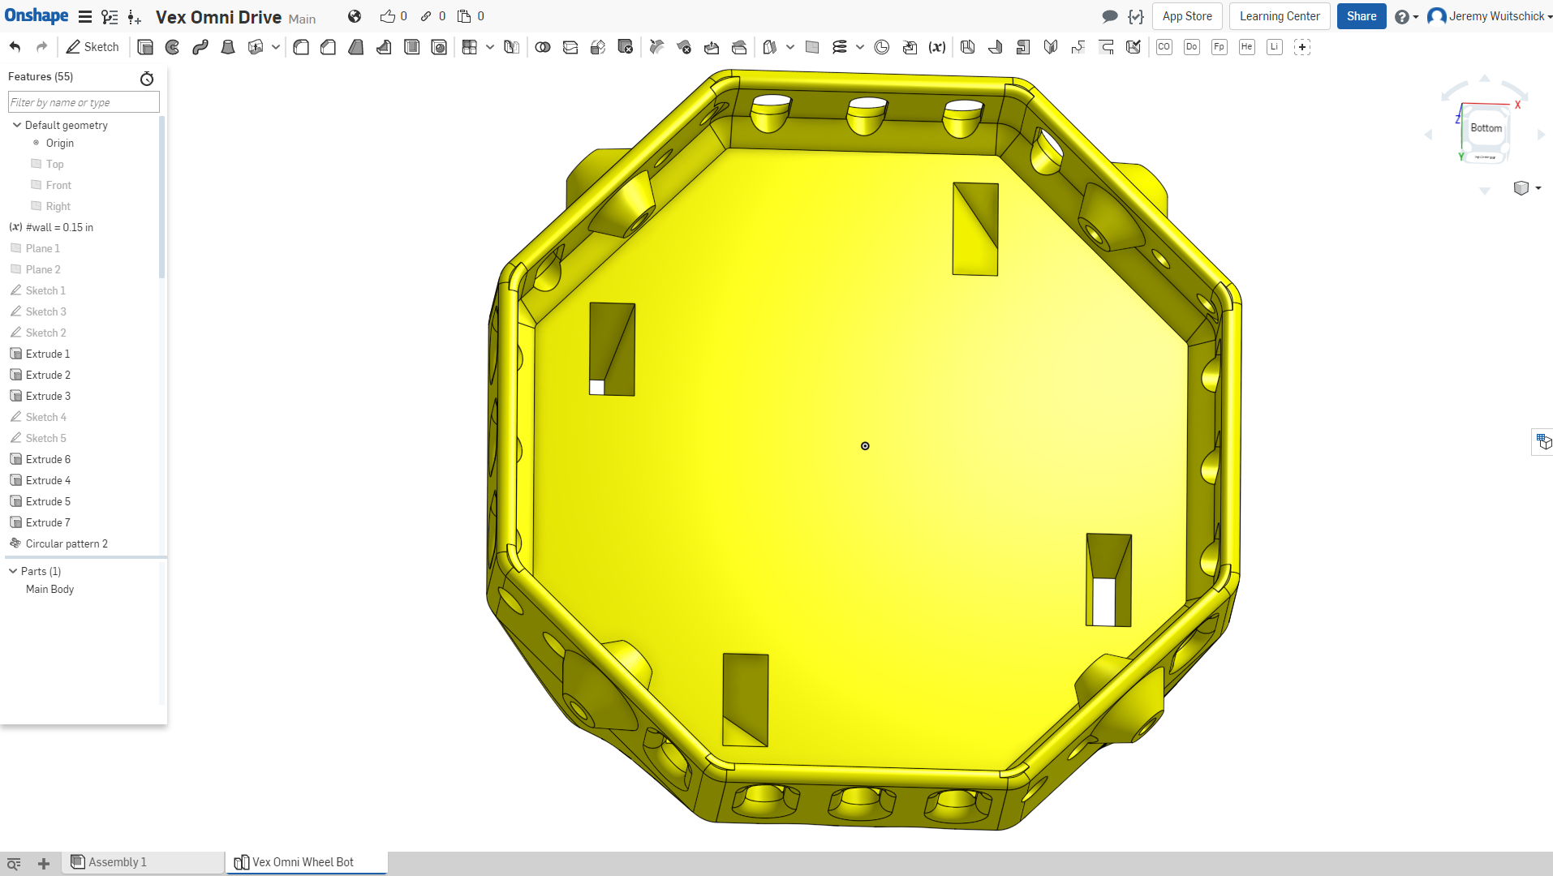This screenshot has height=876, width=1553.
Task: Select the Delete face tool
Action: pos(684,47)
